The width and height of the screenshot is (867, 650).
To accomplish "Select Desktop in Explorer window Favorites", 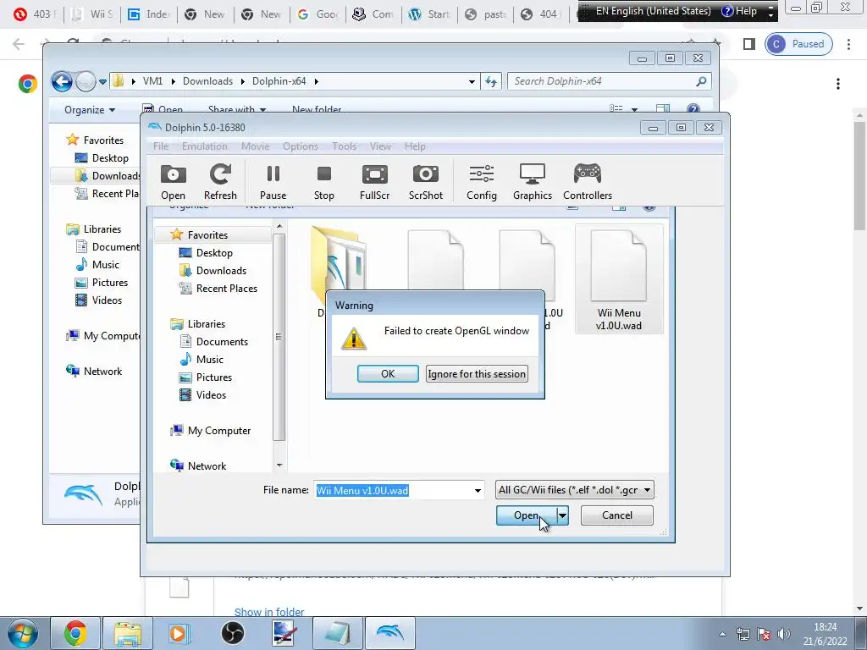I will pos(110,158).
